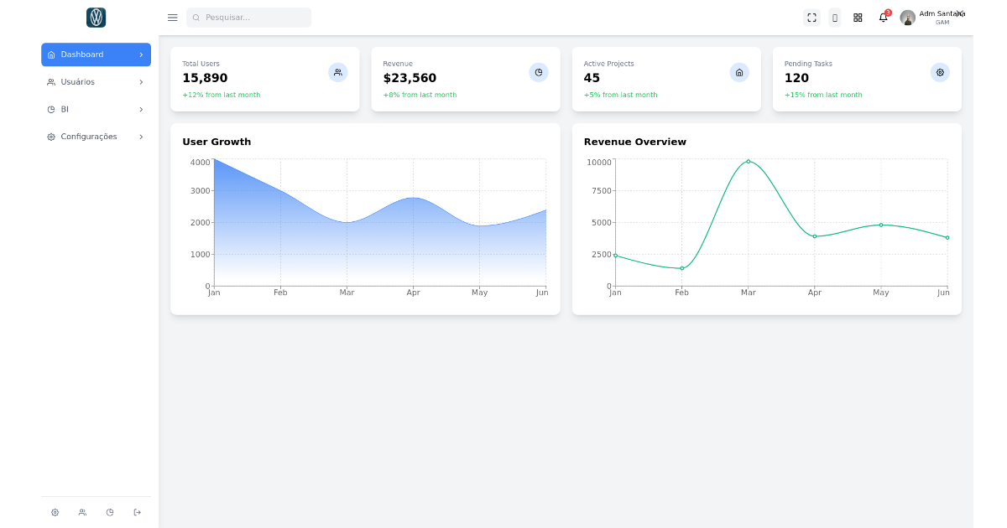Click the clock icon on Revenue card
Screen dimensions: 1007x528
[x=538, y=72]
